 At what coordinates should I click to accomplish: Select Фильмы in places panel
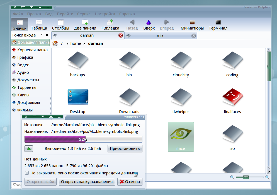[30, 110]
